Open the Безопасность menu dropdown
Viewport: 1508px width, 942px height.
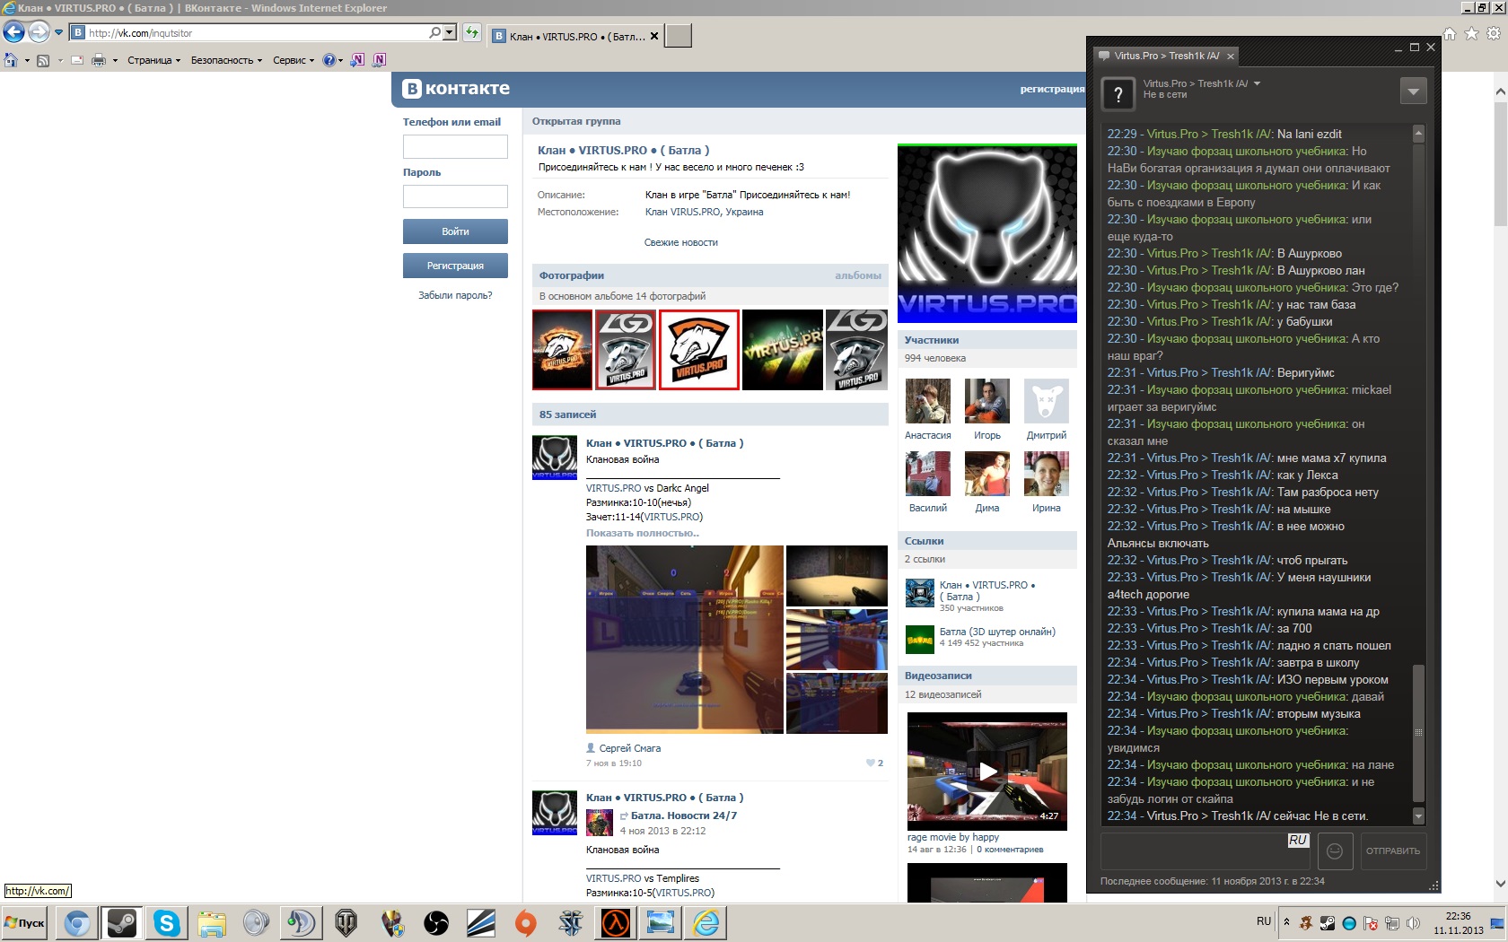[x=226, y=60]
